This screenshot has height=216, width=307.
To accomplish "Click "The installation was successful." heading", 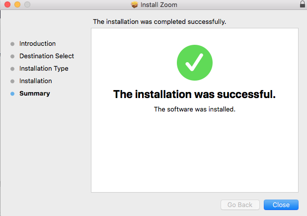I will pos(194,94).
